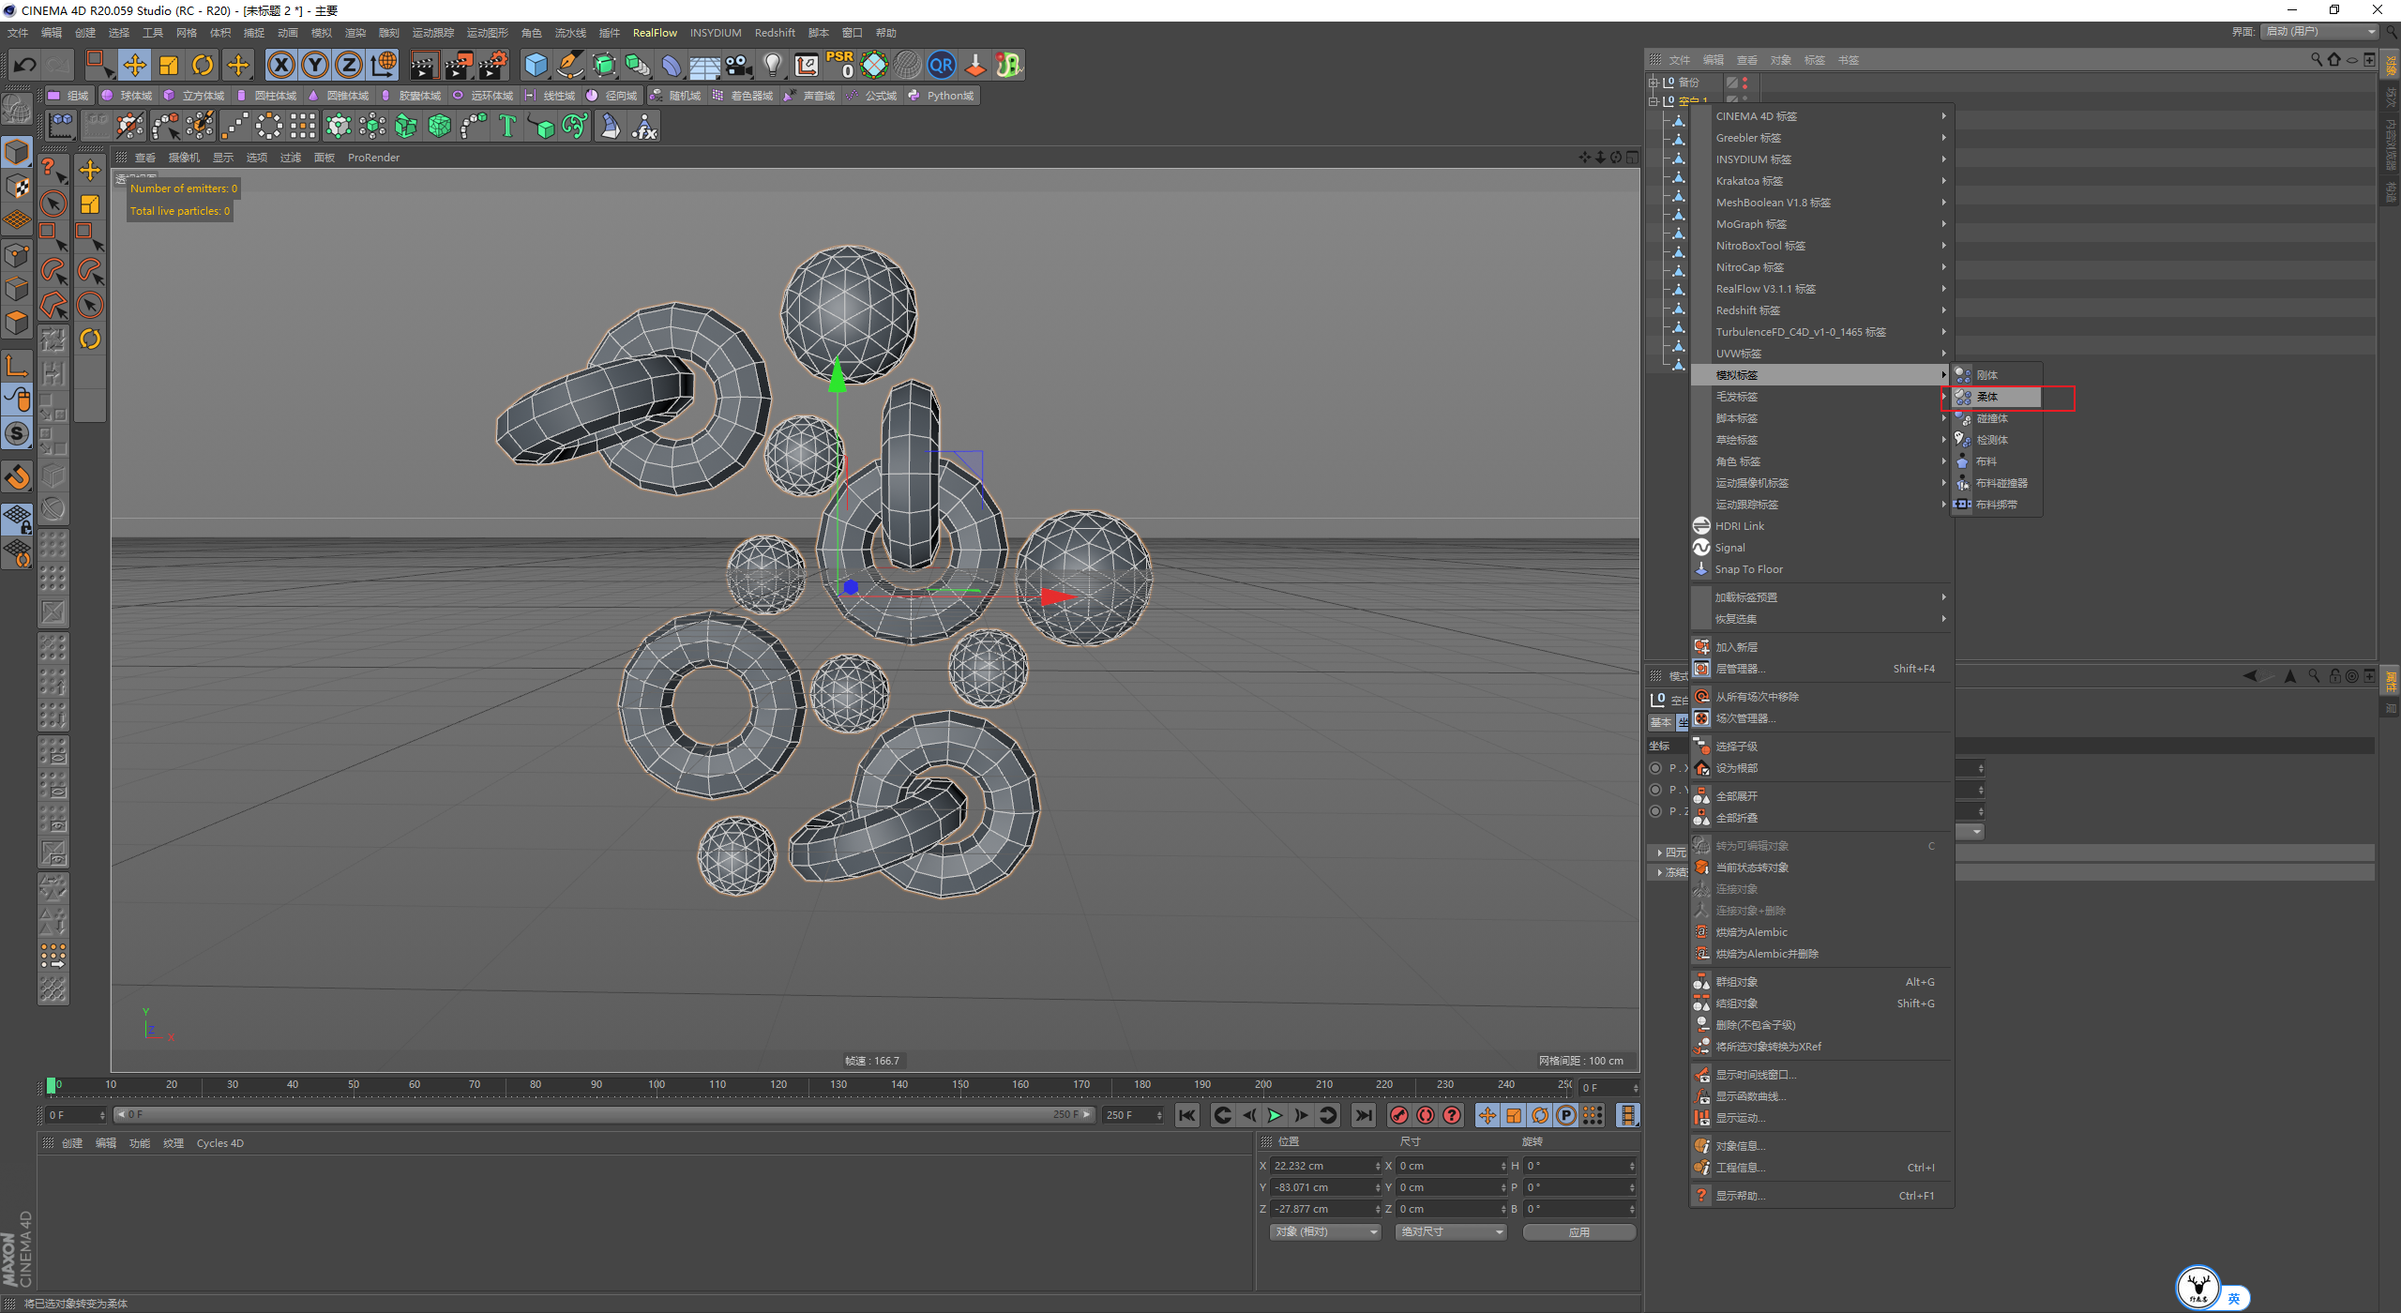Click the Light bulb icon
This screenshot has width=2401, height=1313.
click(x=772, y=65)
